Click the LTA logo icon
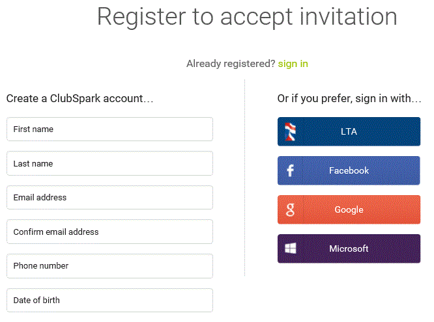The image size is (434, 322). (291, 131)
